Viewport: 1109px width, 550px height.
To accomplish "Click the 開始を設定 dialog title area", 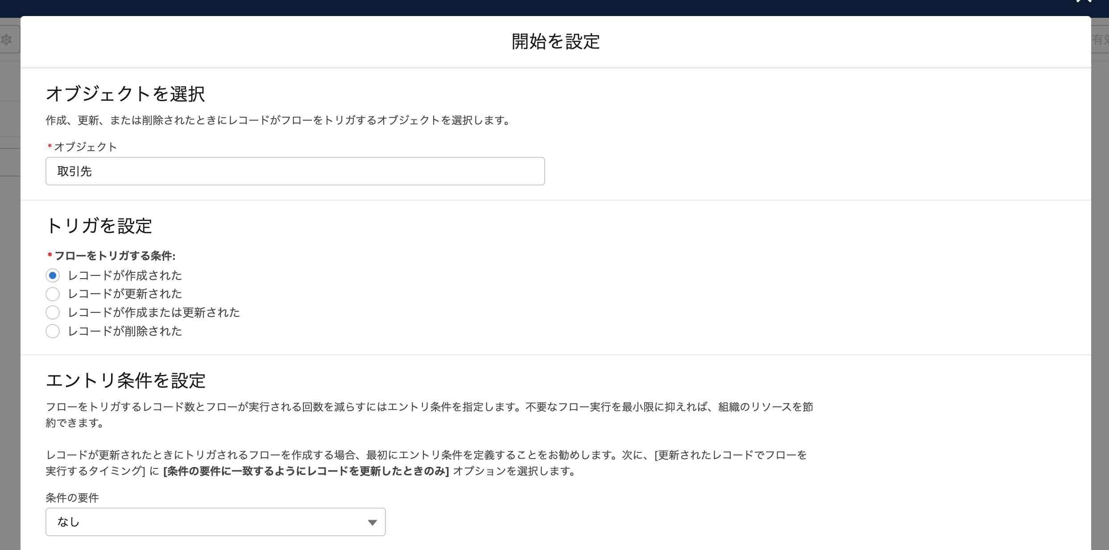I will click(x=554, y=42).
